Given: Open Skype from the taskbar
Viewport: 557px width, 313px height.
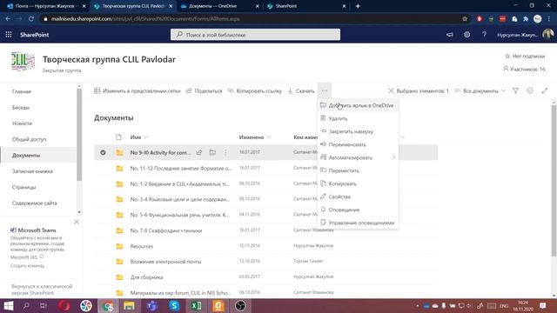Looking at the screenshot, I should (174, 305).
